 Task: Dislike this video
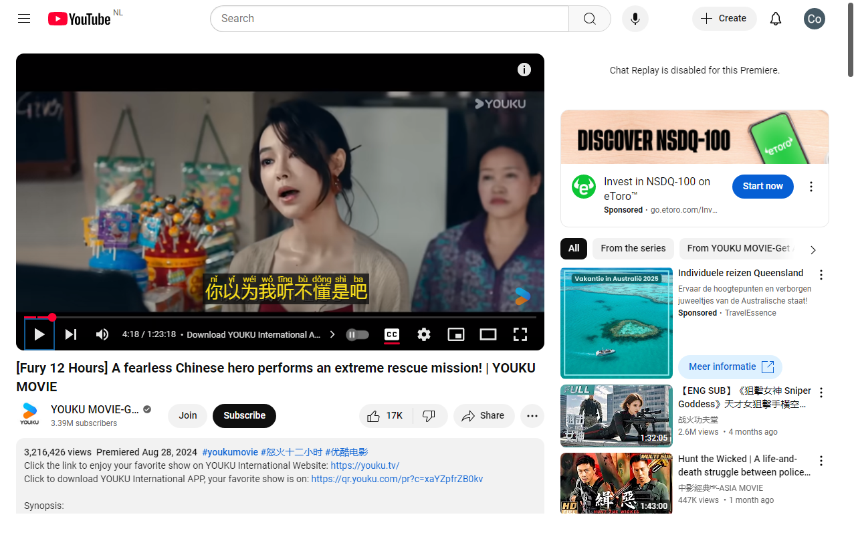430,416
